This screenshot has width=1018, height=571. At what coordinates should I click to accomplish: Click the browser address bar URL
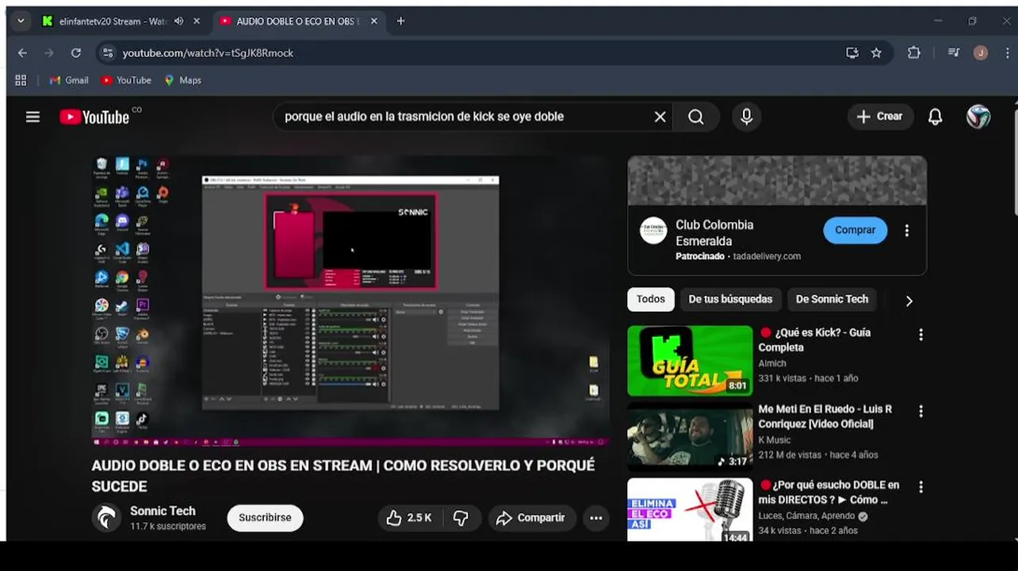(208, 53)
